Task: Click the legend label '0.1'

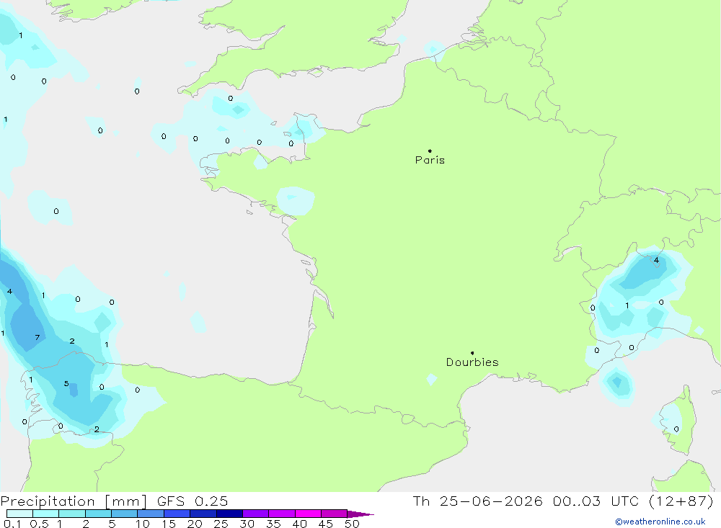Action: (x=12, y=524)
